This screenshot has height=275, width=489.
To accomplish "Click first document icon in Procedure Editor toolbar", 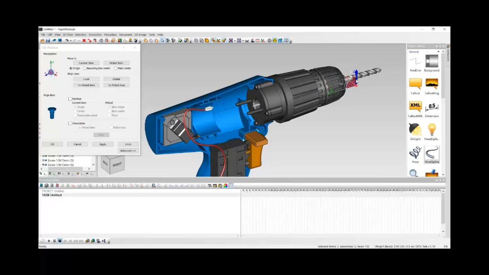I will click(41, 186).
